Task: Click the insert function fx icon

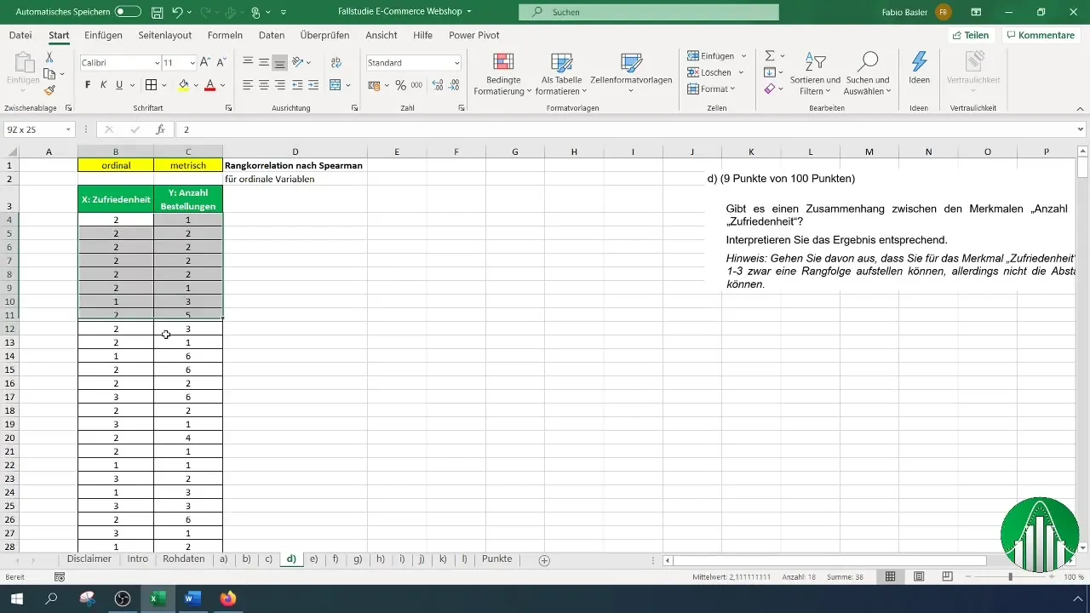Action: click(x=159, y=129)
